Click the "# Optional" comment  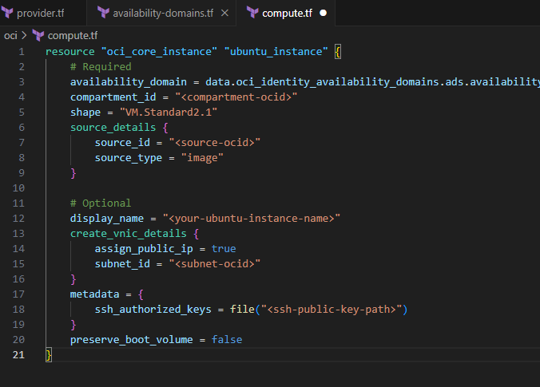click(101, 203)
